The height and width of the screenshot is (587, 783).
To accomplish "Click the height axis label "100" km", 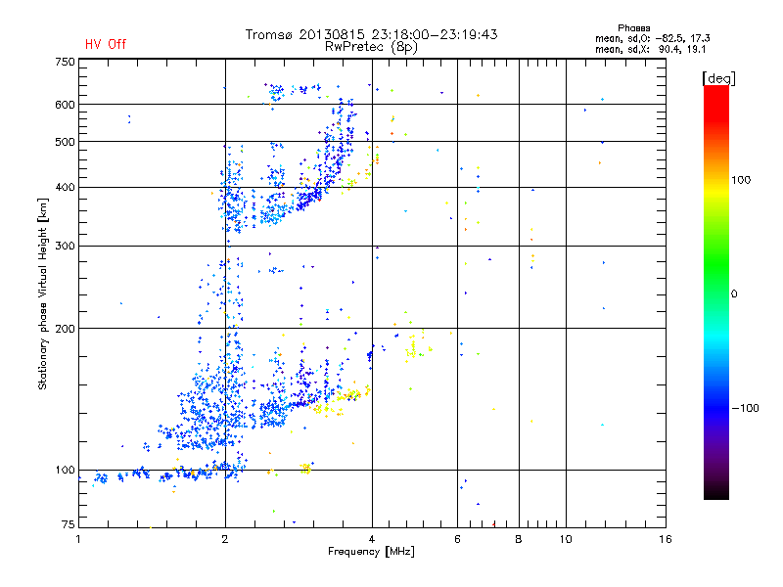I will coord(65,471).
